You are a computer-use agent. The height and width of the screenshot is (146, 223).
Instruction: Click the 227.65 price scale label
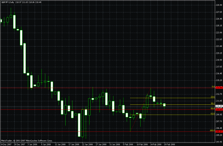click(x=219, y=12)
